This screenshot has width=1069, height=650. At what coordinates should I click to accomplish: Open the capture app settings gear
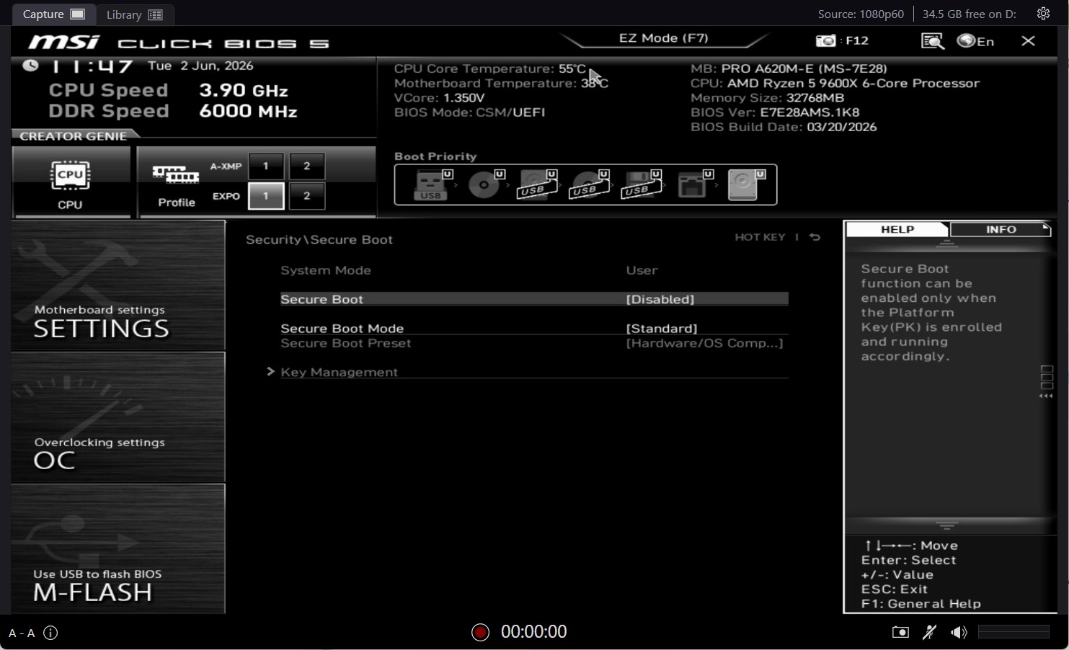[x=1043, y=14]
